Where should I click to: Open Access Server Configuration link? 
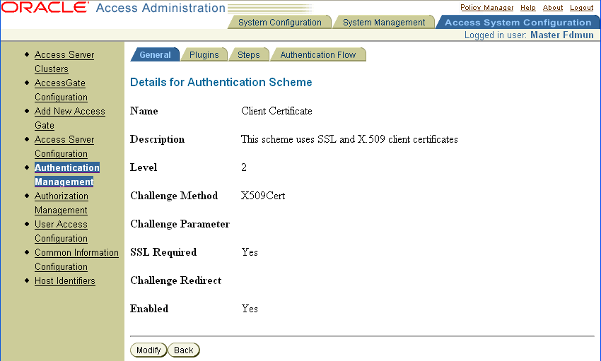(64, 147)
